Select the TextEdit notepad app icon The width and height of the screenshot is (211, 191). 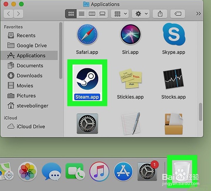coord(130,124)
